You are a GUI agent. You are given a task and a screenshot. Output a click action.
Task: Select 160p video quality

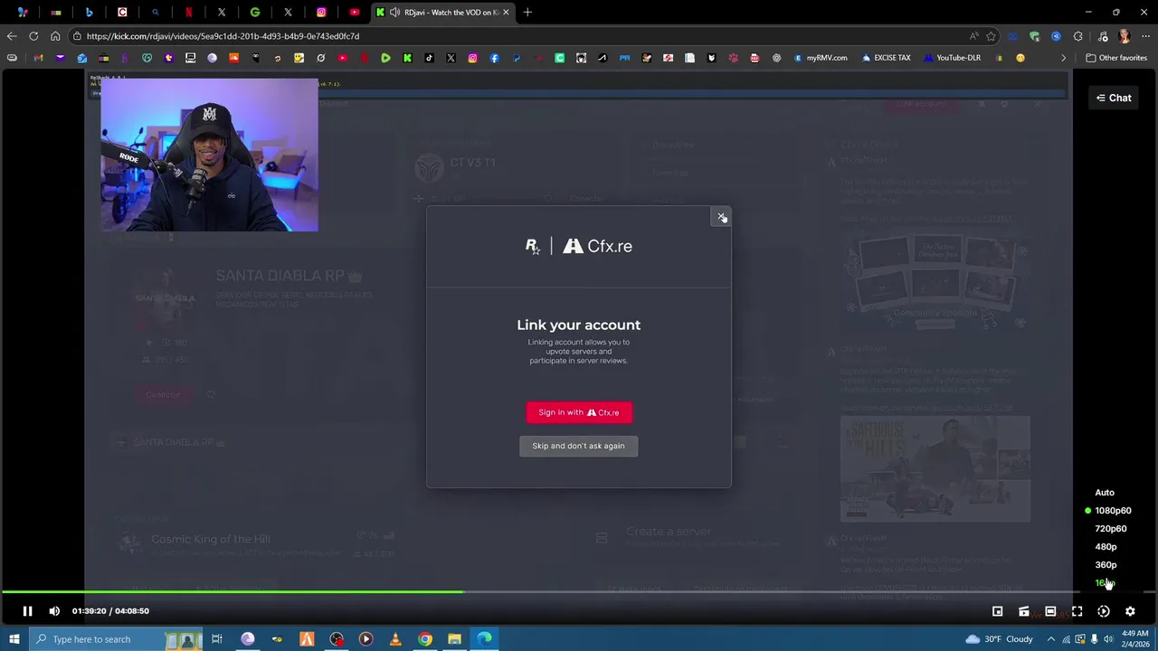[x=1106, y=583]
